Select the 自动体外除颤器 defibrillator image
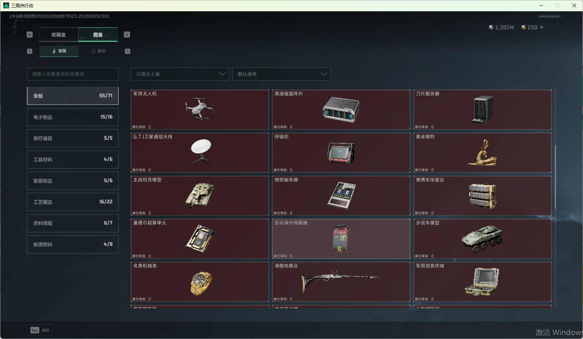This screenshot has width=583, height=339. (x=341, y=239)
